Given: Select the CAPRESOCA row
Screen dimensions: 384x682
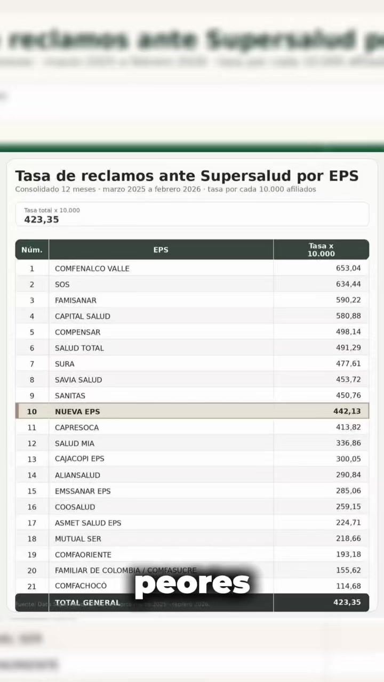Looking at the screenshot, I should tap(192, 427).
